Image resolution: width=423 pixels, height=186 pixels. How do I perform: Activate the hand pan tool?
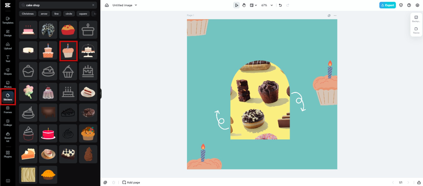click(x=244, y=5)
